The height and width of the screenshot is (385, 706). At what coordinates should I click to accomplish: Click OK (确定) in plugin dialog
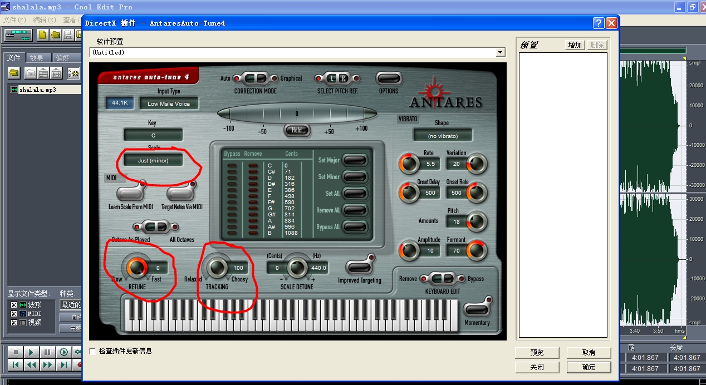pos(589,367)
